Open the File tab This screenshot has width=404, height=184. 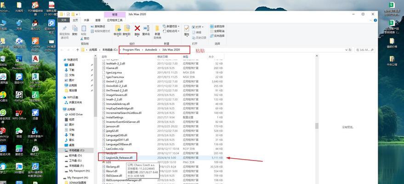(64, 20)
